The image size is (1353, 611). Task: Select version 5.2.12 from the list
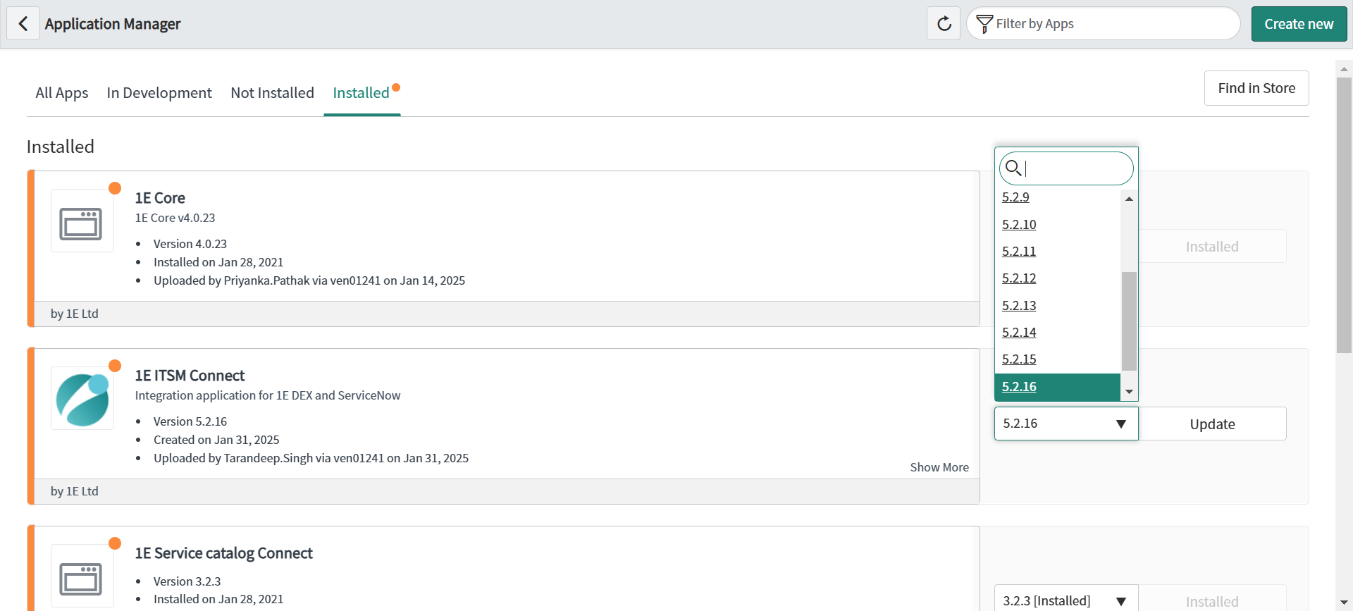coord(1019,278)
